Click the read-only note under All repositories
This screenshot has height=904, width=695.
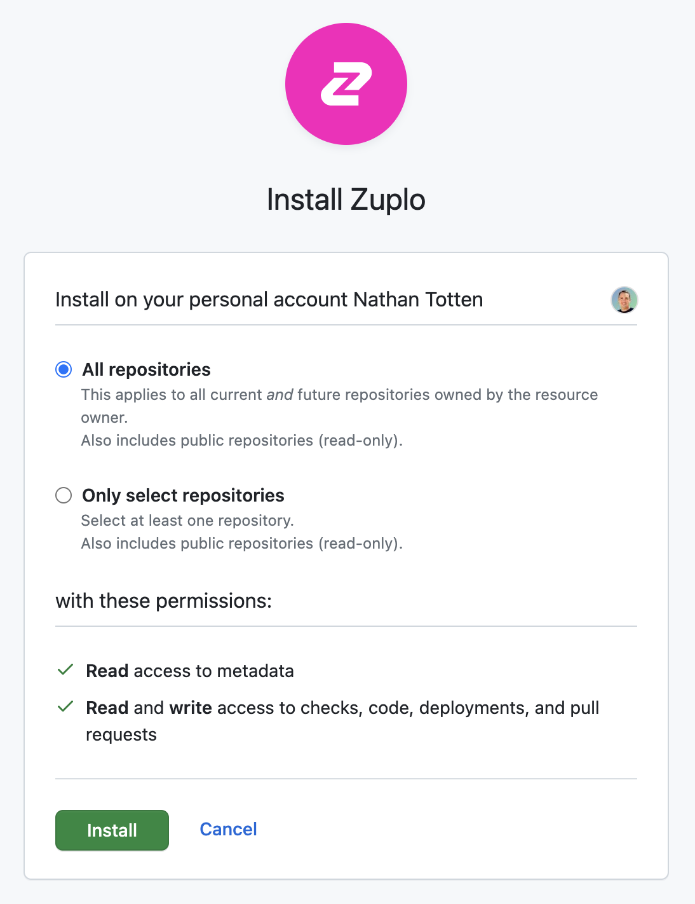(242, 441)
